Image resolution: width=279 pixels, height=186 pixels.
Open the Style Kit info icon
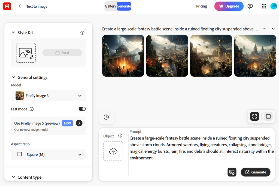click(x=82, y=32)
